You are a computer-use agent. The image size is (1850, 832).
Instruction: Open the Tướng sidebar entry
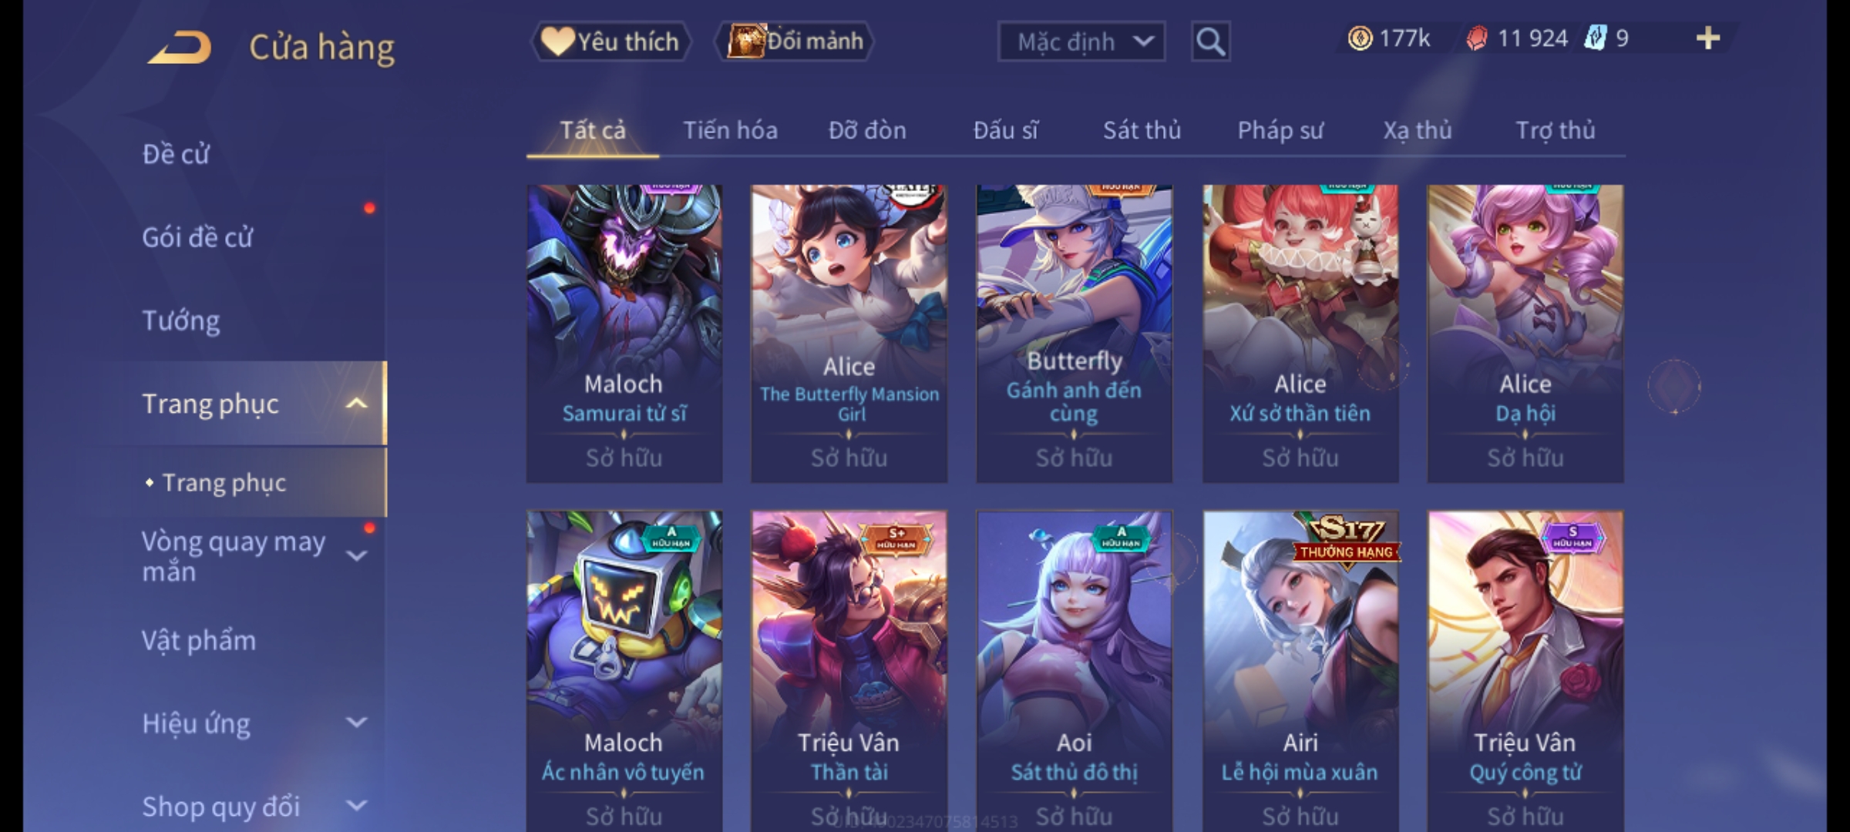[x=181, y=320]
